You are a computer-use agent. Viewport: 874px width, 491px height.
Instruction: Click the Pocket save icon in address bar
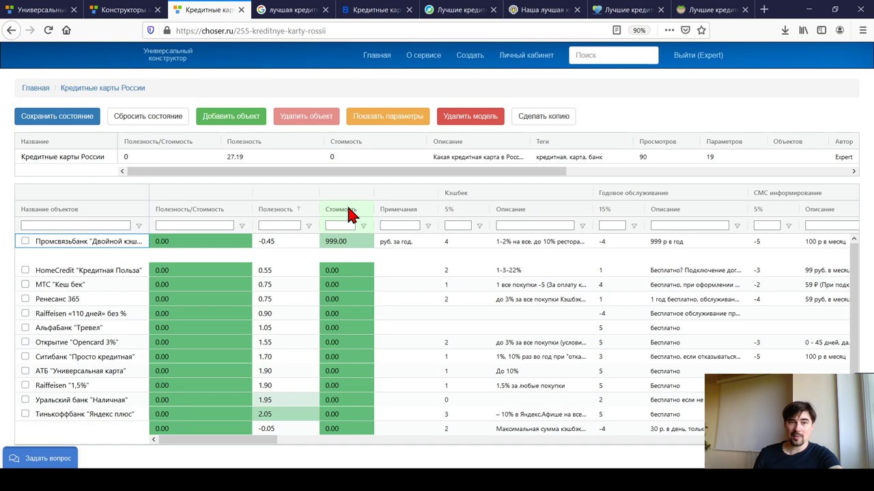[685, 30]
